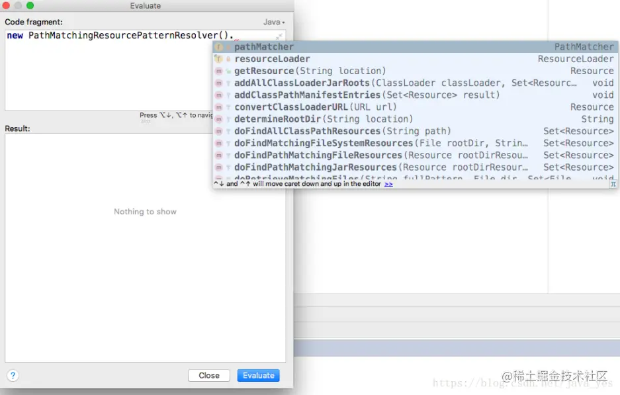
Task: Choose addAllClassLoaderJarRoots completion item
Action: pyautogui.click(x=415, y=83)
